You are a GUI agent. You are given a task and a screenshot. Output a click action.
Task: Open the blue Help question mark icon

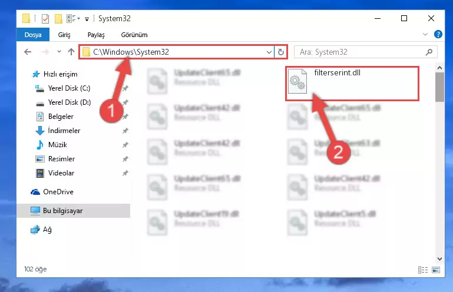tap(438, 34)
